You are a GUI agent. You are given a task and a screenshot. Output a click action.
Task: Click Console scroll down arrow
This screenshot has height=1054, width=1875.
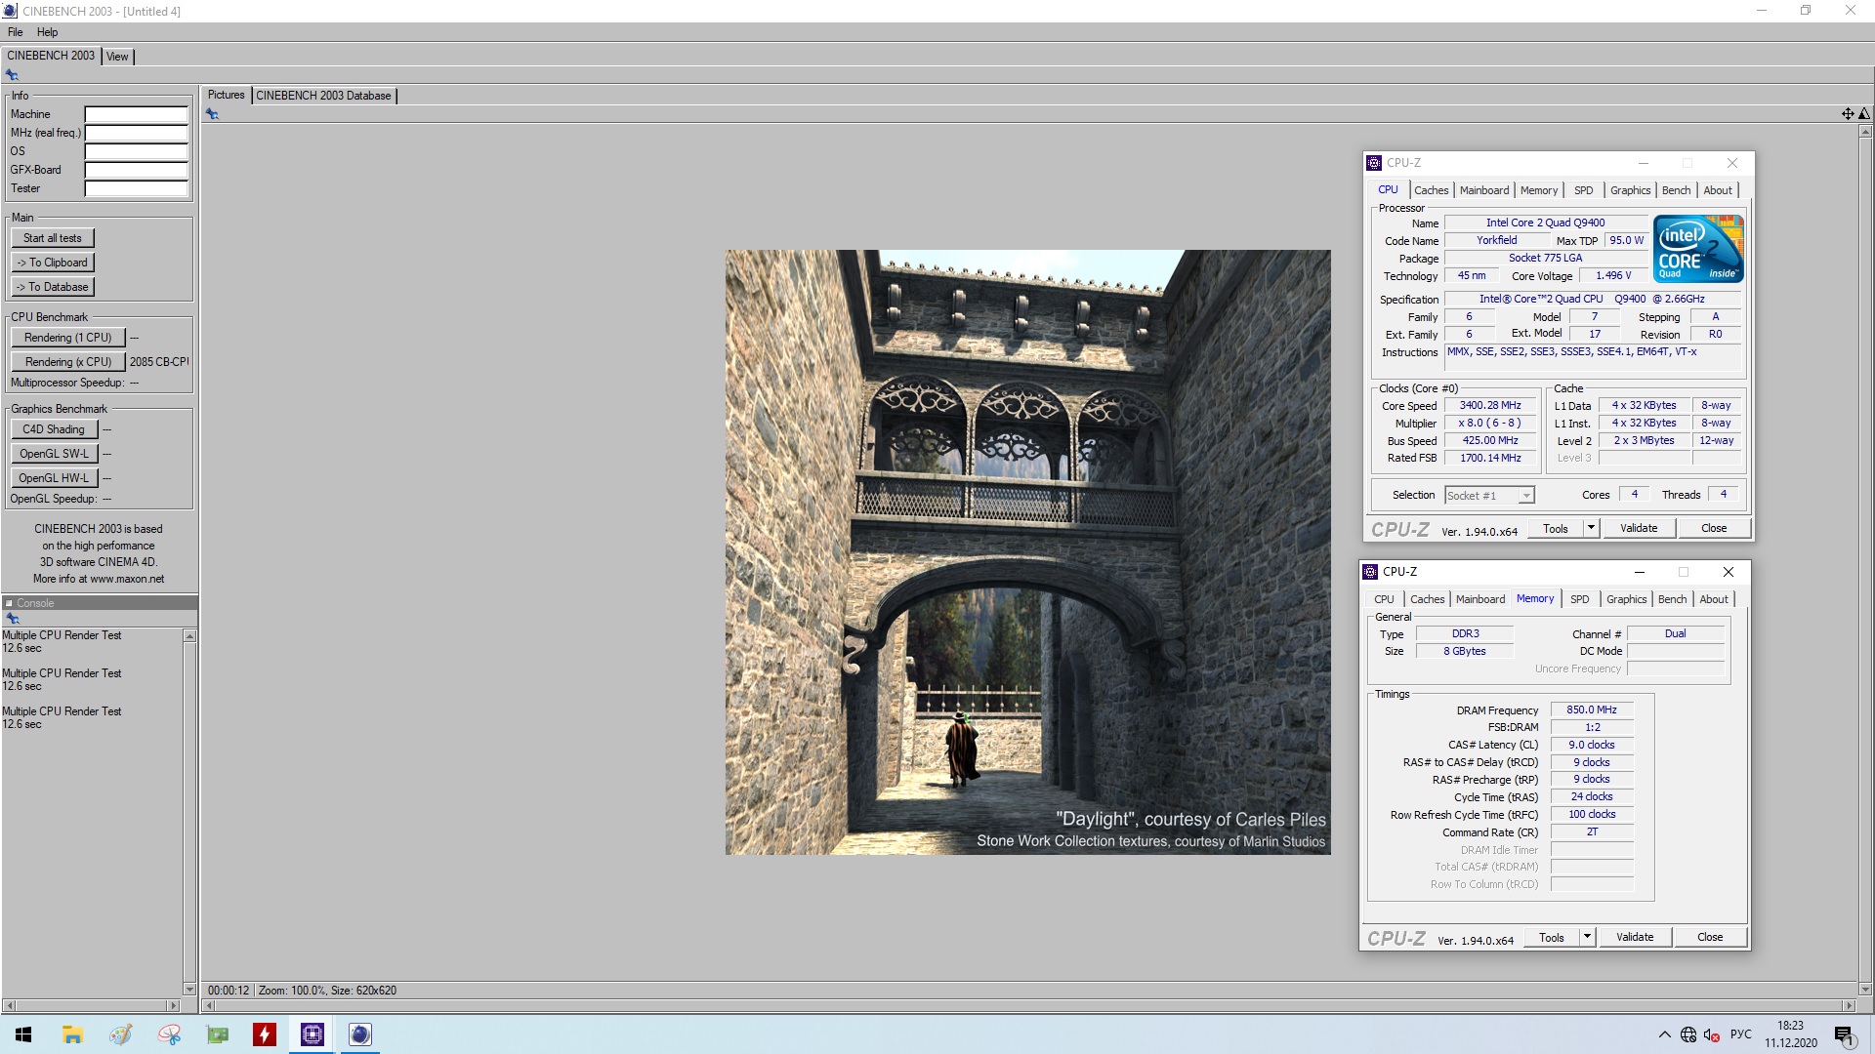(189, 990)
